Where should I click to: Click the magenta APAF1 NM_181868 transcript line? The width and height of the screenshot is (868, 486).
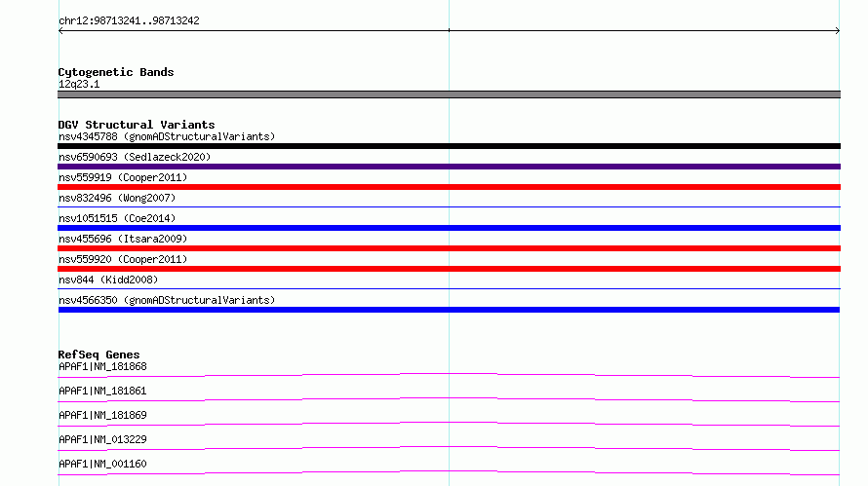449,375
